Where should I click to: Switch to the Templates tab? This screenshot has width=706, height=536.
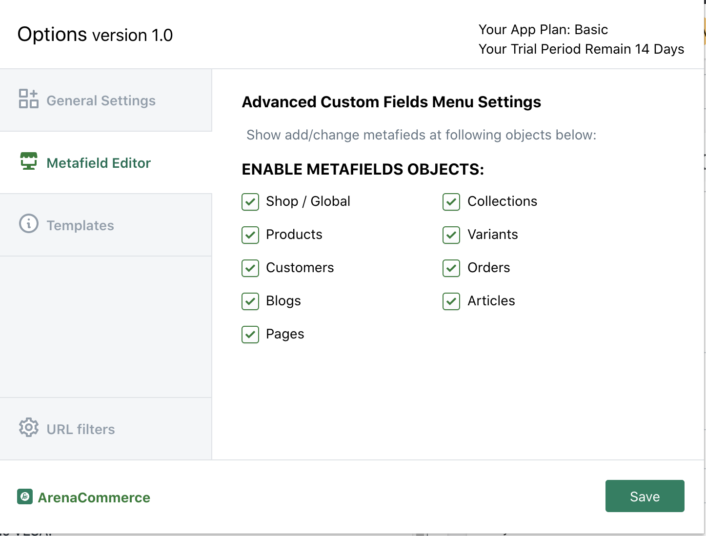81,225
